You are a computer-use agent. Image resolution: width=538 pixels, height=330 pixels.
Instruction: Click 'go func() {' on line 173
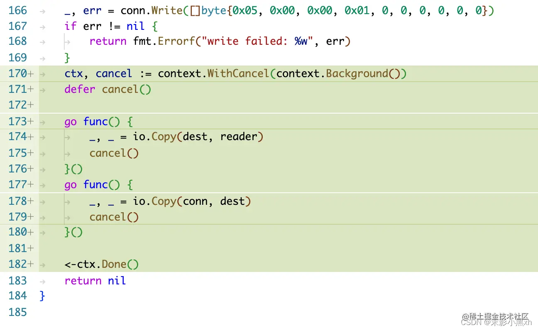pos(98,121)
